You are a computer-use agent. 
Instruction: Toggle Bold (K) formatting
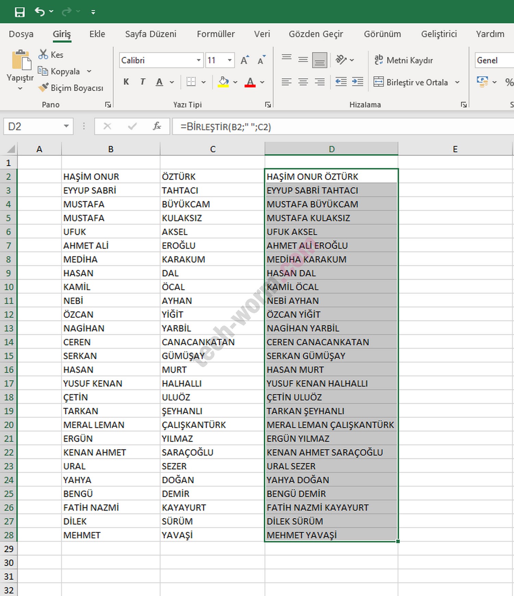pos(126,82)
